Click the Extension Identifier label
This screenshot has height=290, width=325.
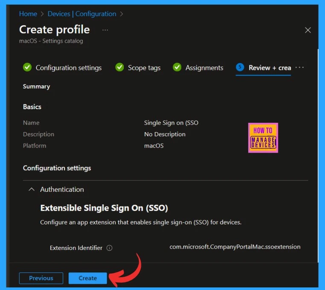coord(76,248)
